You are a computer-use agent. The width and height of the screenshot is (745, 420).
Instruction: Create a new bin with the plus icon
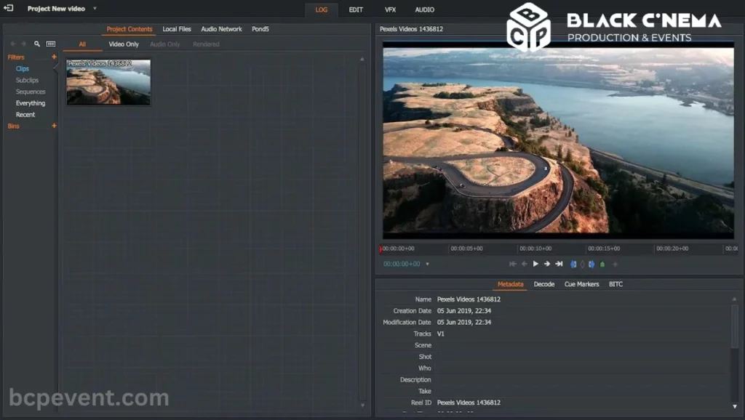(x=54, y=125)
